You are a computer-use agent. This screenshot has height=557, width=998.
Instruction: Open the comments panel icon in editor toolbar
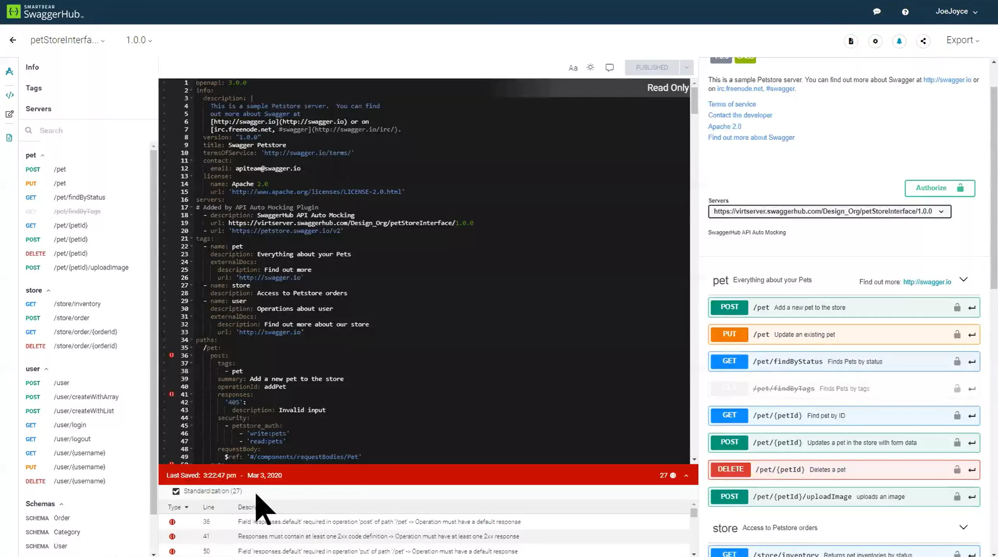(609, 67)
